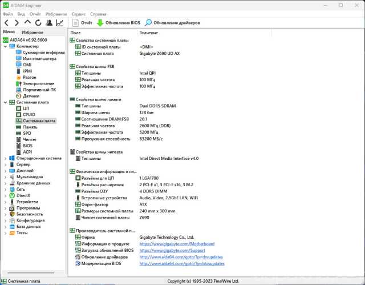Click Обновления драйверов search button
Image resolution: width=365 pixels, height=285 pixels.
172,23
